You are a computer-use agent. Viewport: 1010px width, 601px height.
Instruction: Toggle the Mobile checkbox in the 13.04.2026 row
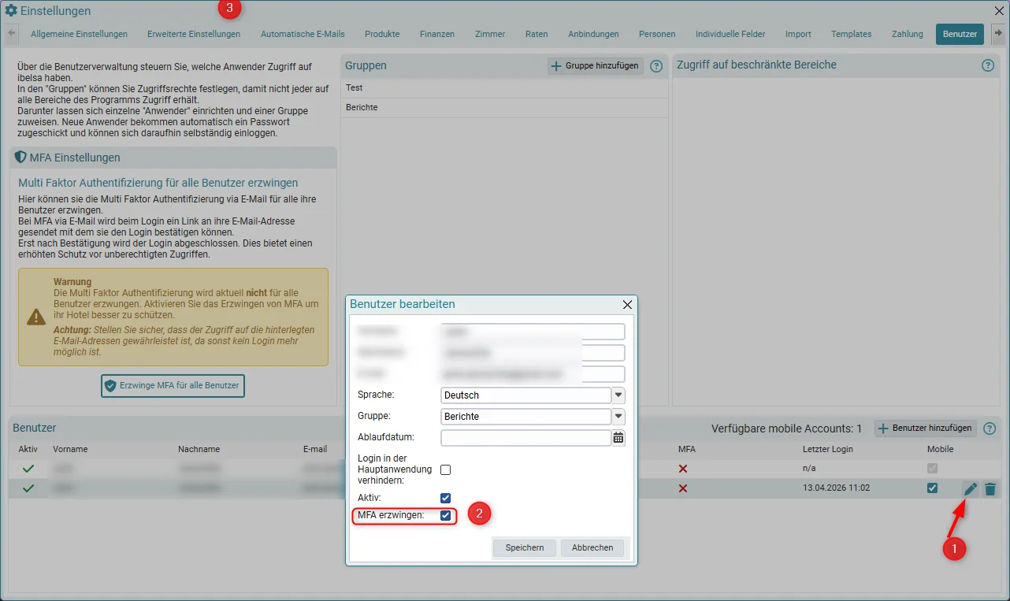pyautogui.click(x=933, y=488)
